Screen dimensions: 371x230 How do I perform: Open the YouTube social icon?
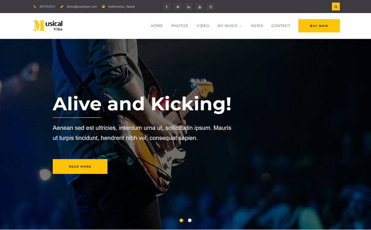[x=200, y=7]
